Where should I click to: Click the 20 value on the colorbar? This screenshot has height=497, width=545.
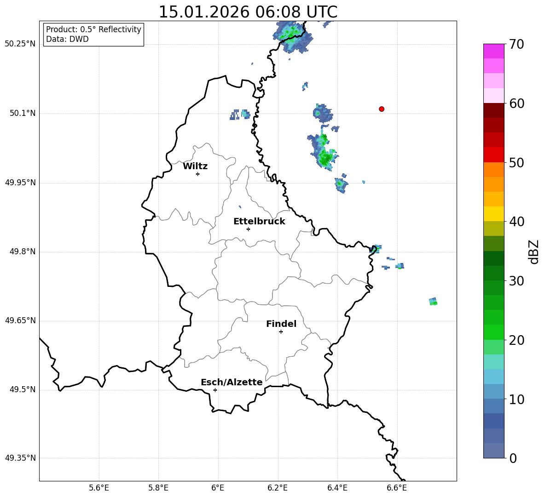pos(516,340)
